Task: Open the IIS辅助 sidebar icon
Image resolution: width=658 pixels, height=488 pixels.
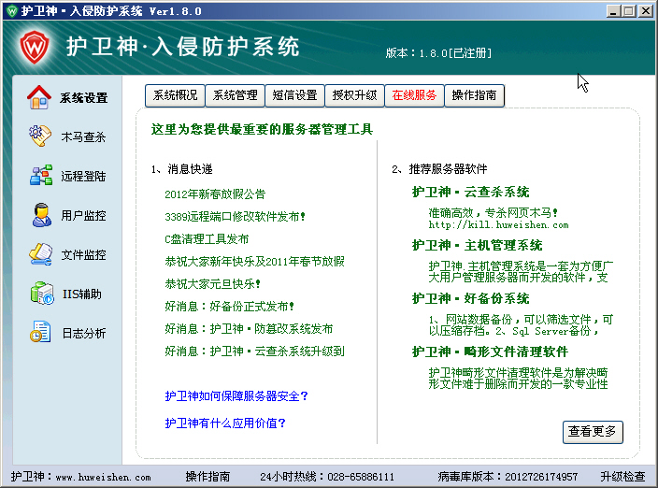Action: click(39, 294)
